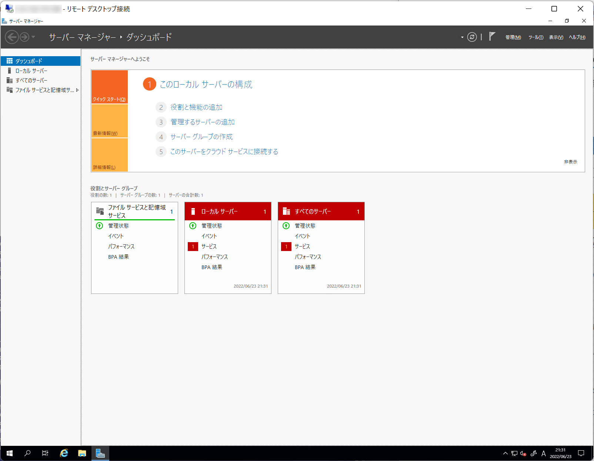Click the orange step 1 circle icon
The height and width of the screenshot is (461, 594).
(150, 84)
